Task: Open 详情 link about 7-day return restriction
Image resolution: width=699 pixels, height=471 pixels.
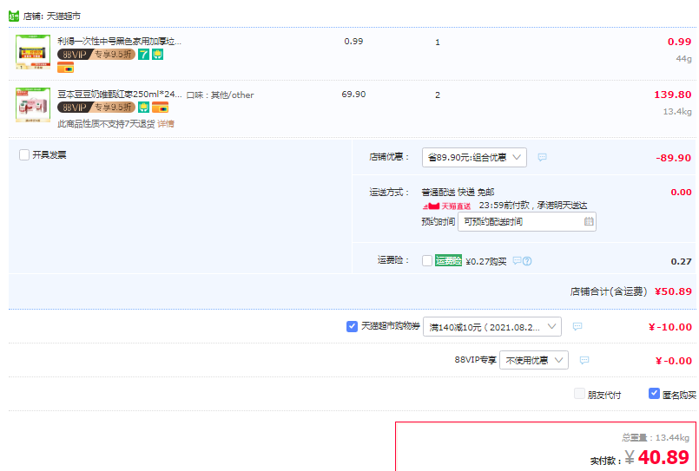Action: (x=166, y=124)
